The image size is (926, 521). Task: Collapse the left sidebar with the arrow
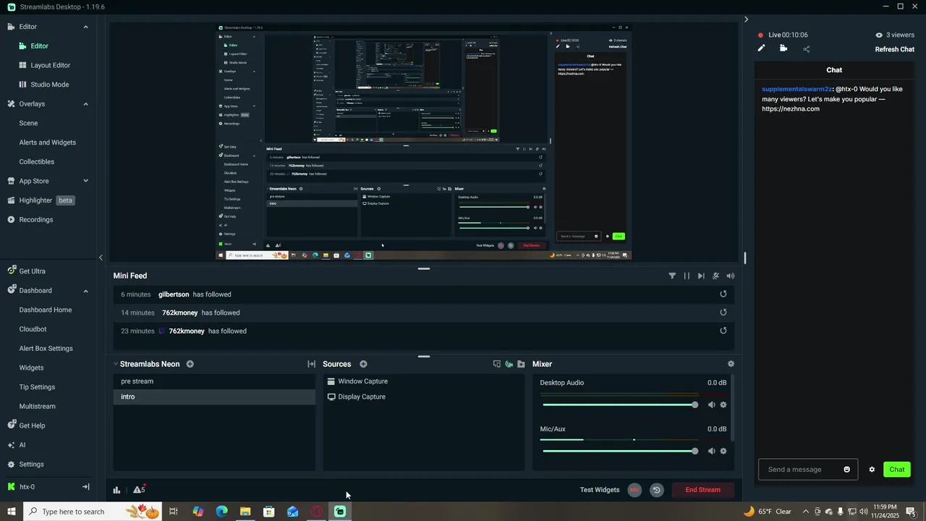[101, 258]
